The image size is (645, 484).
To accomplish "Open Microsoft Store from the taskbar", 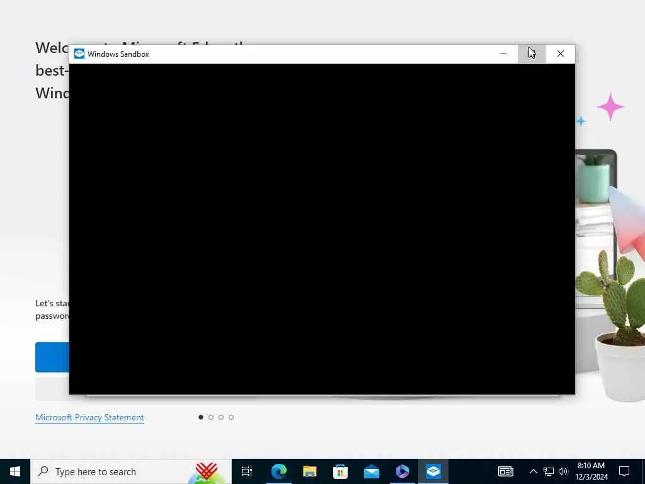I will 340,471.
